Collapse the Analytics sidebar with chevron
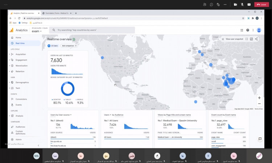Screen dimensions: 272x163 point(38,146)
